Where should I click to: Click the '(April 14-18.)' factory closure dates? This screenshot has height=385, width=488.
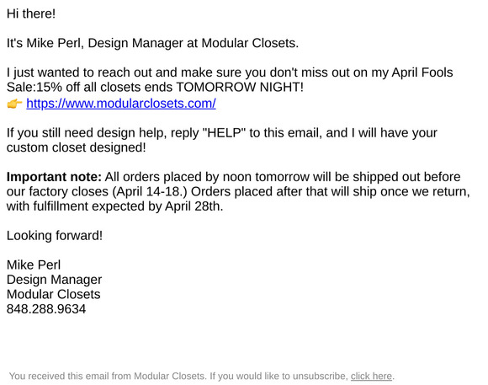pyautogui.click(x=150, y=191)
